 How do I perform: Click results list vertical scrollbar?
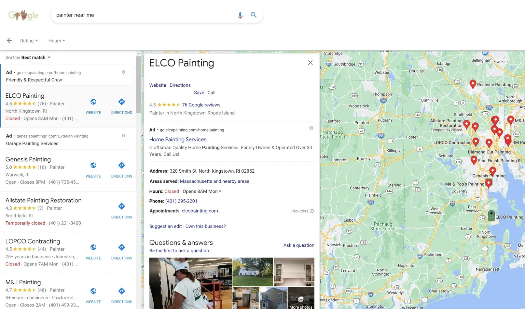click(139, 84)
